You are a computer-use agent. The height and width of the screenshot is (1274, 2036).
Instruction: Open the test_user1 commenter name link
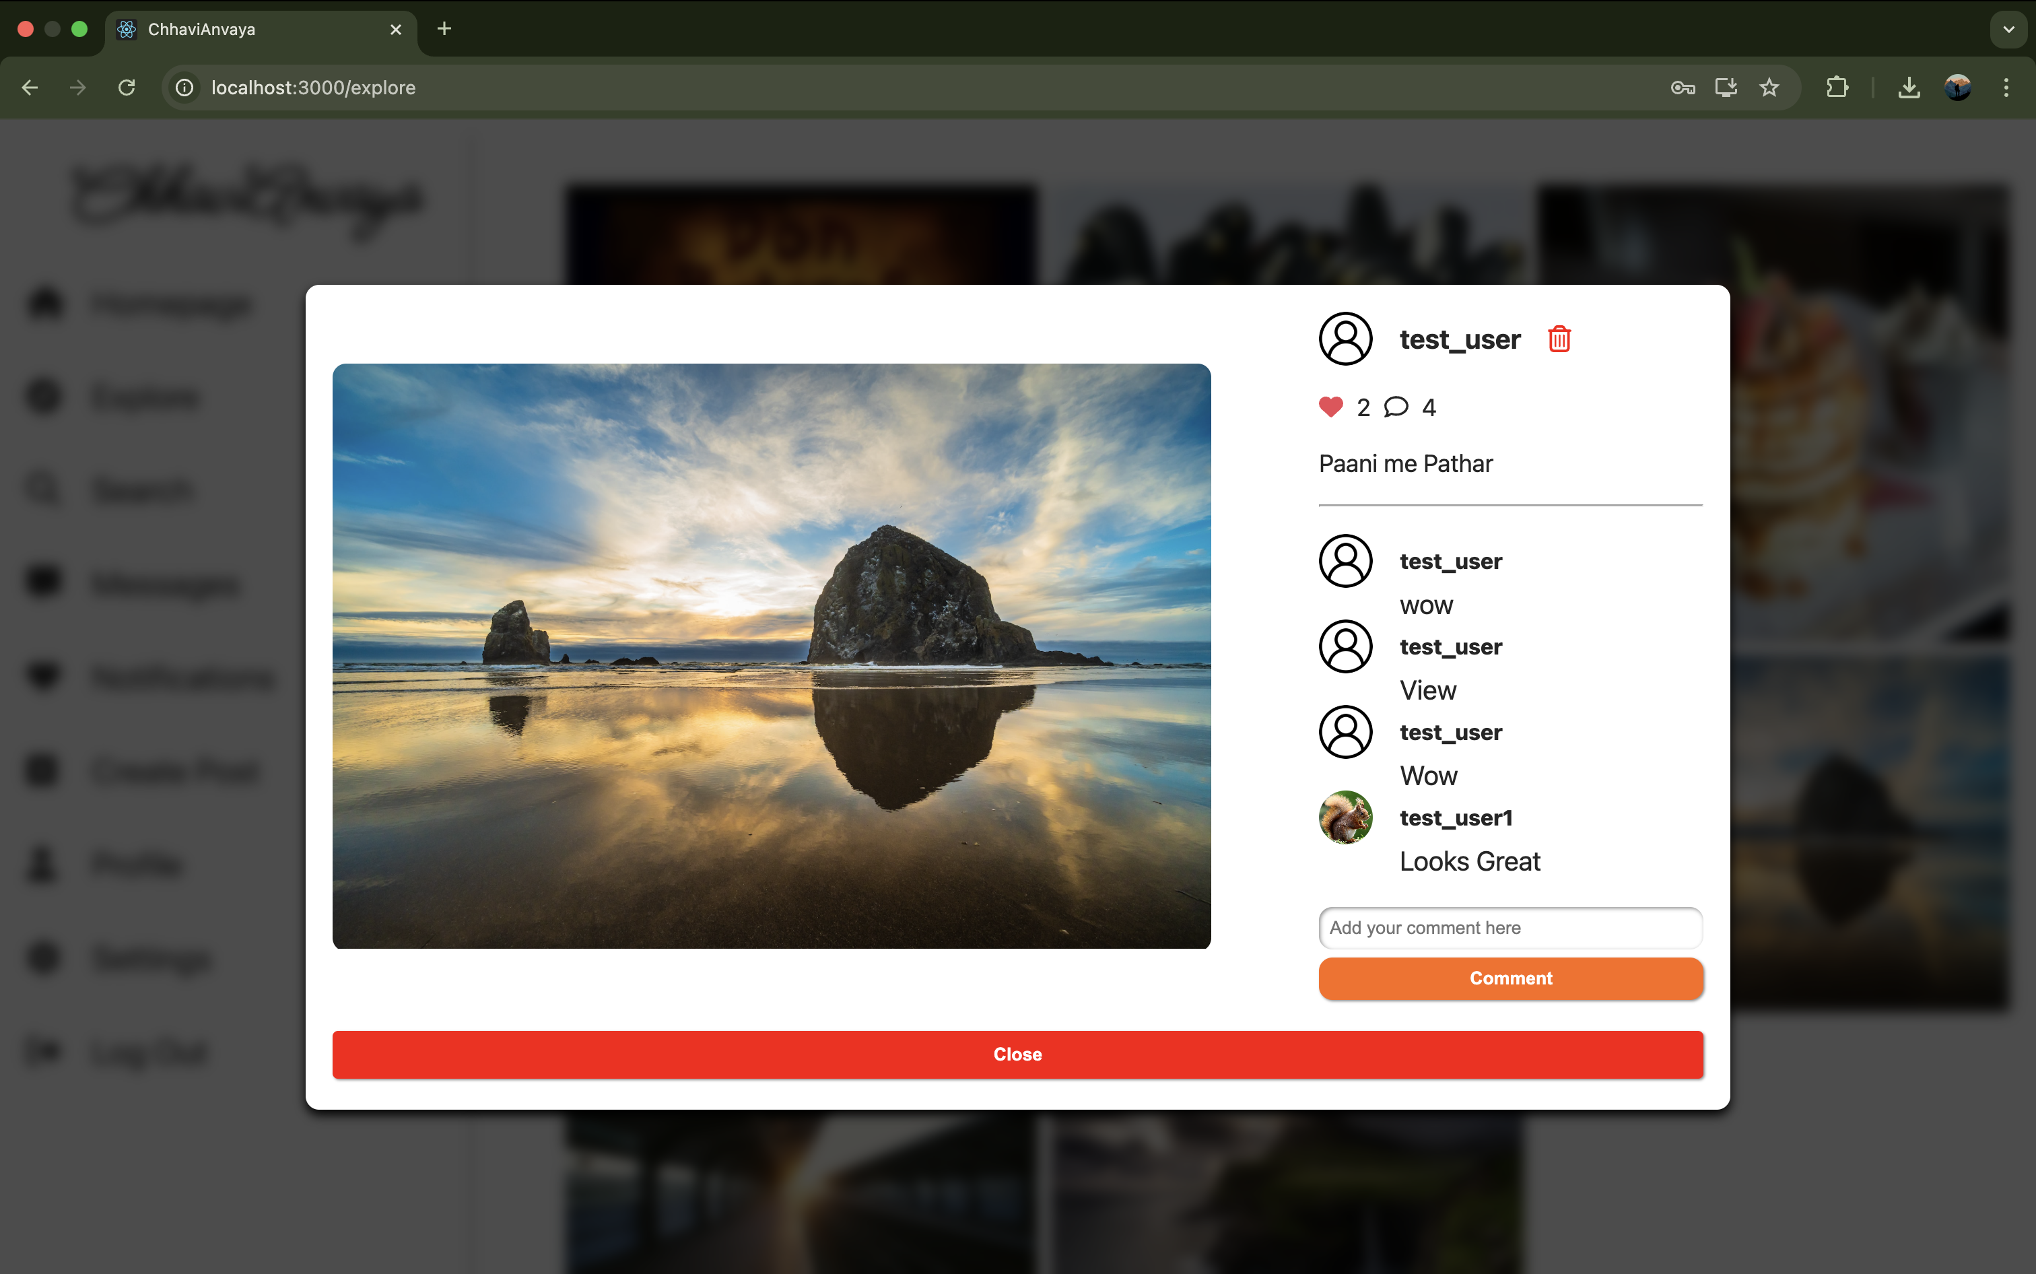point(1456,817)
